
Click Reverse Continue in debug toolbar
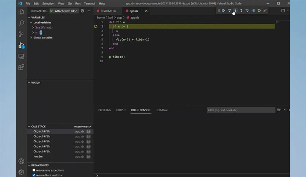[x=253, y=11]
